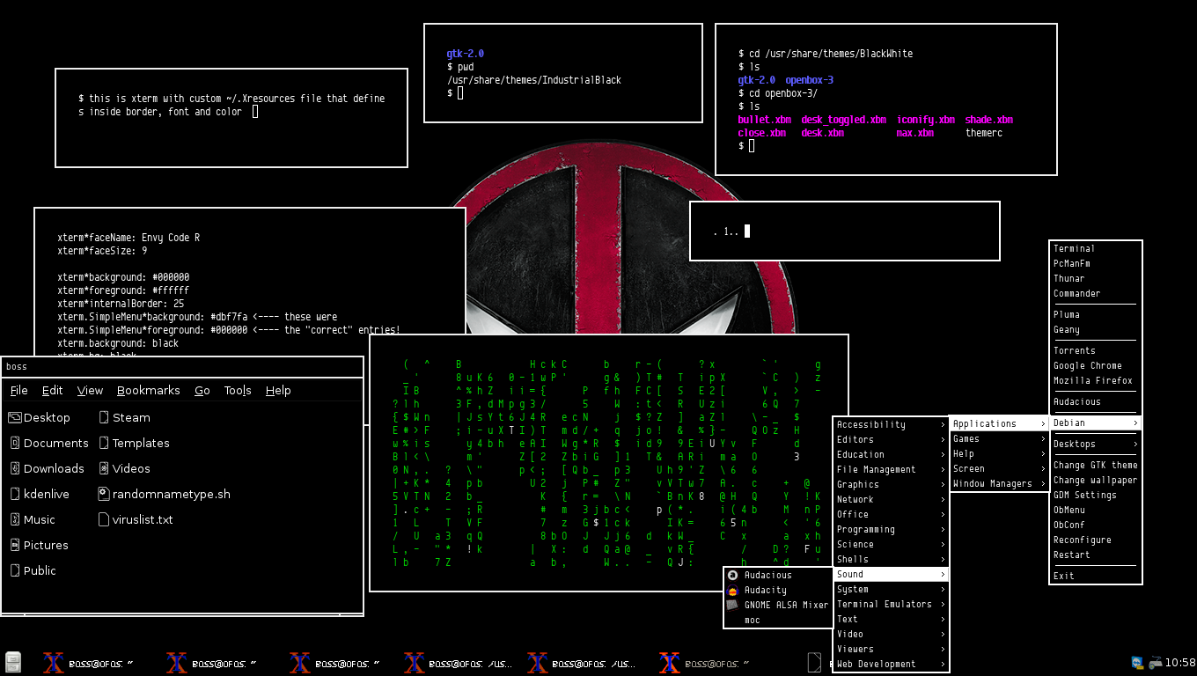Viewport: 1197px width, 676px height.
Task: Focus the green Matrix rain terminal window
Action: [609, 463]
